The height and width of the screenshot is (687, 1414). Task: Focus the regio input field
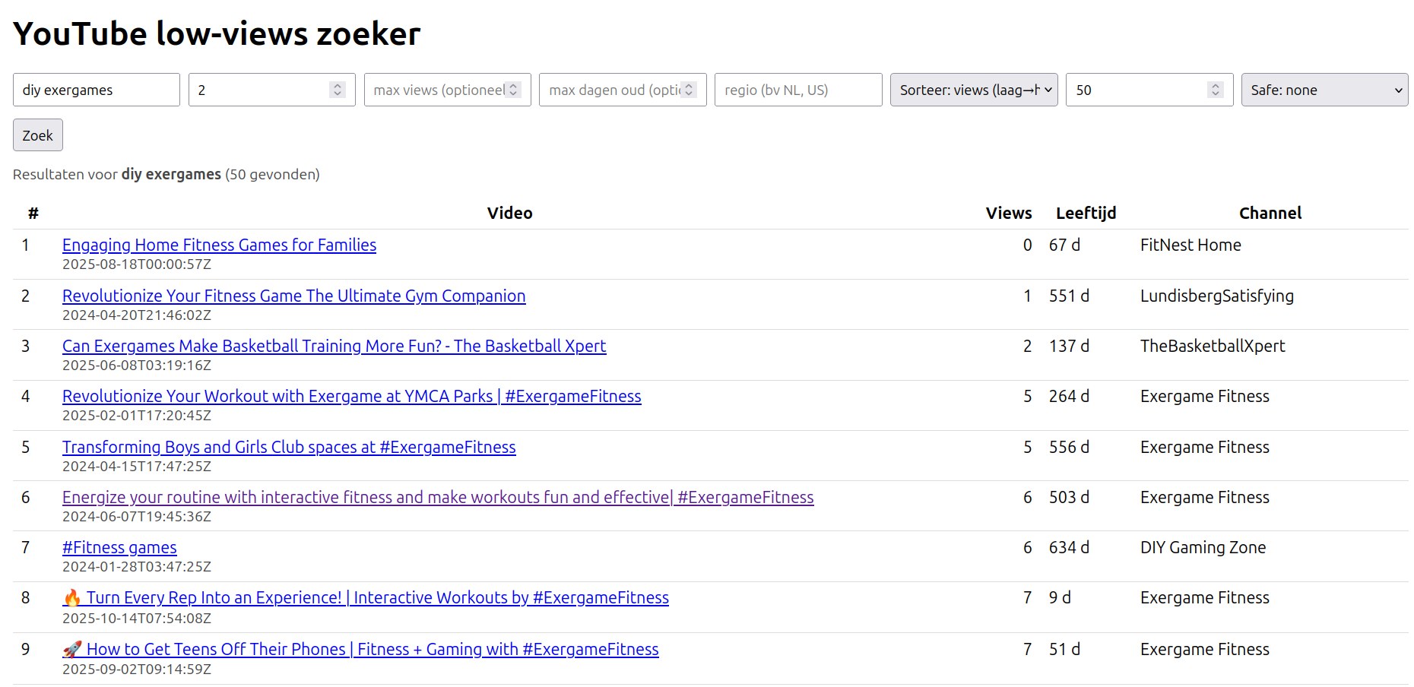point(797,90)
